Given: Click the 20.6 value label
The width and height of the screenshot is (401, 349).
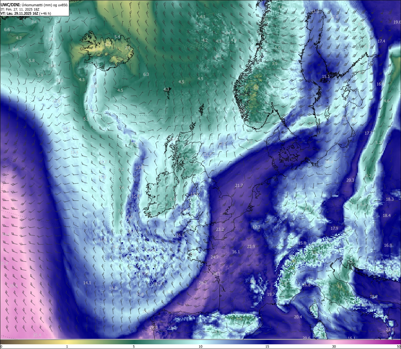Looking at the screenshot, I should pyautogui.click(x=306, y=338).
